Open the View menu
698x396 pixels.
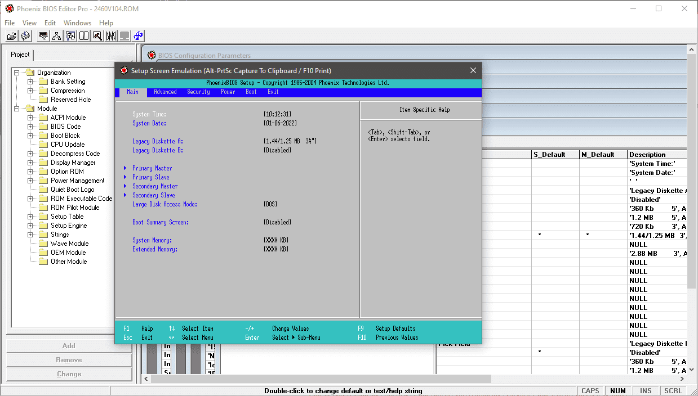pyautogui.click(x=29, y=23)
